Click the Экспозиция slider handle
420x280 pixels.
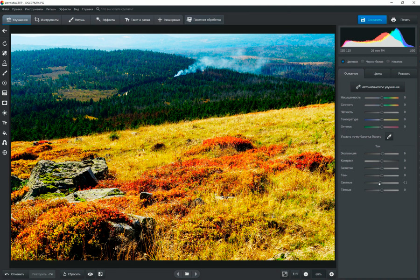pyautogui.click(x=383, y=153)
